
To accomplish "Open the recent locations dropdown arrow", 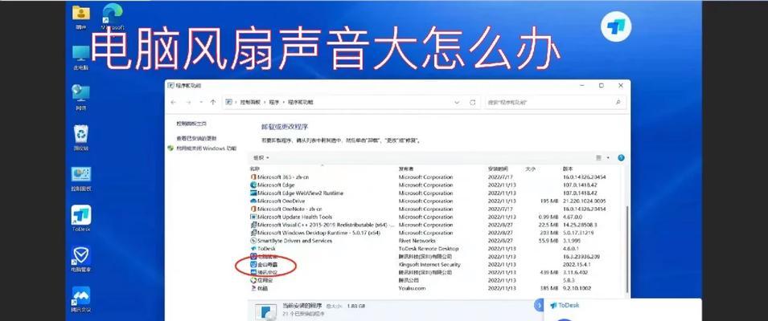I will coord(201,102).
